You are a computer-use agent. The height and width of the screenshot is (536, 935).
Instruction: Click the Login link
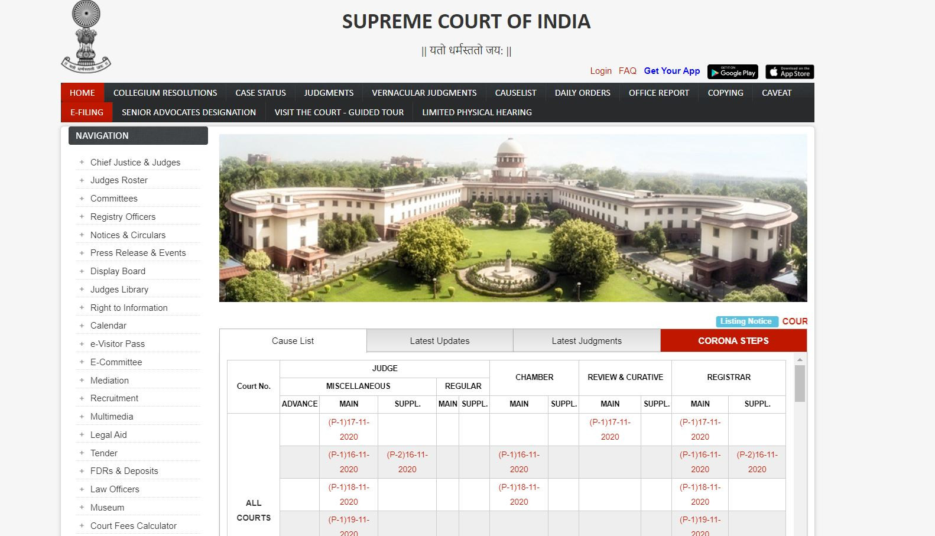600,71
